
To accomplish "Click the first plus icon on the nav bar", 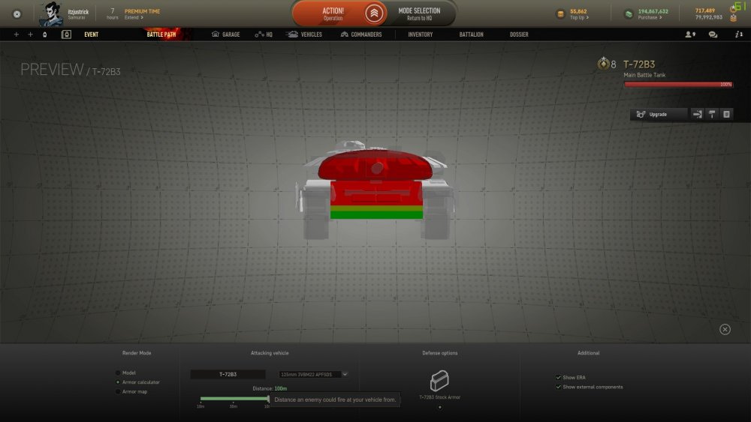I will (17, 34).
